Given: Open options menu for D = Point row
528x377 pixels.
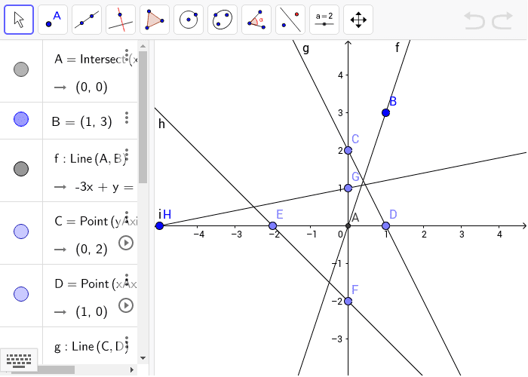Looking at the screenshot, I should coord(127,280).
